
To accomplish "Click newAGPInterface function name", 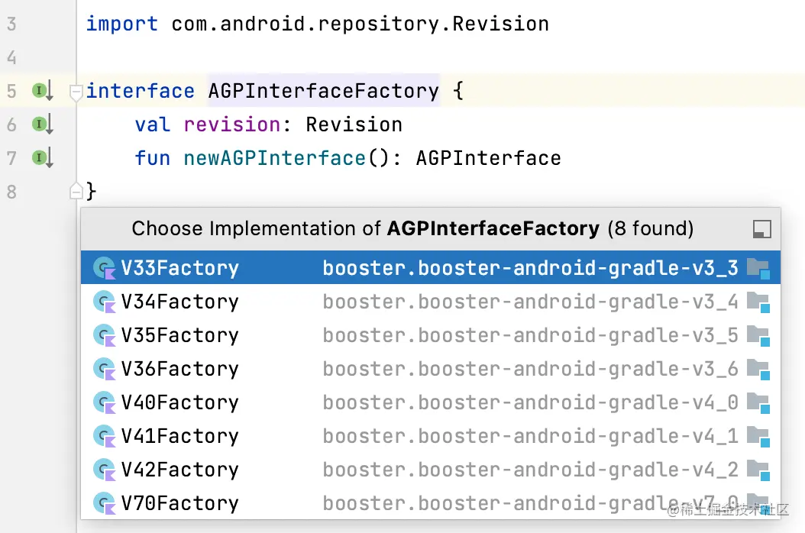I will [275, 158].
